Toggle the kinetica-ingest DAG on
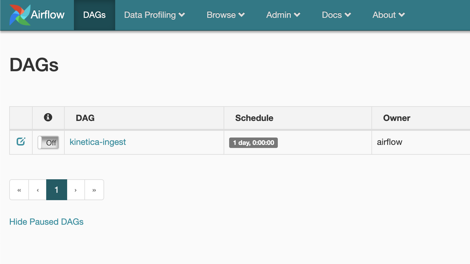This screenshot has height=264, width=470. tap(48, 142)
